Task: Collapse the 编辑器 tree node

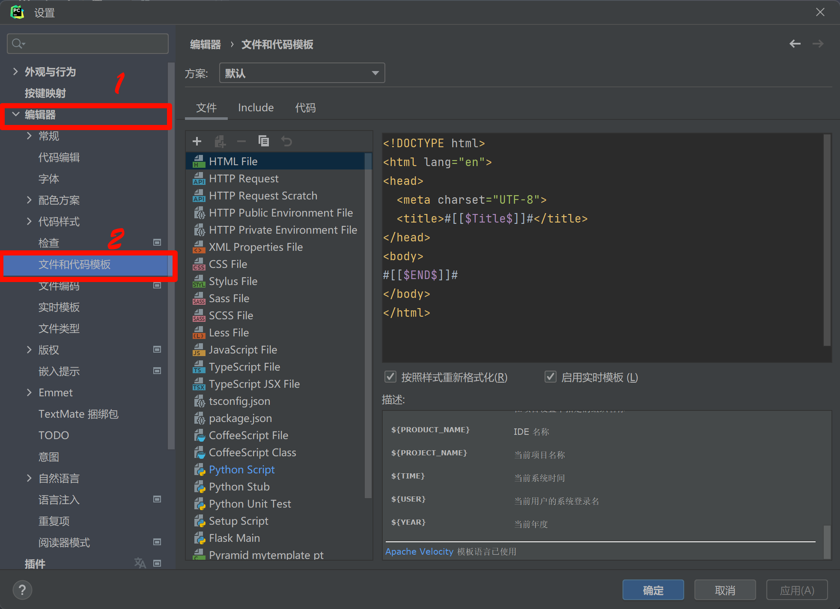Action: (16, 115)
